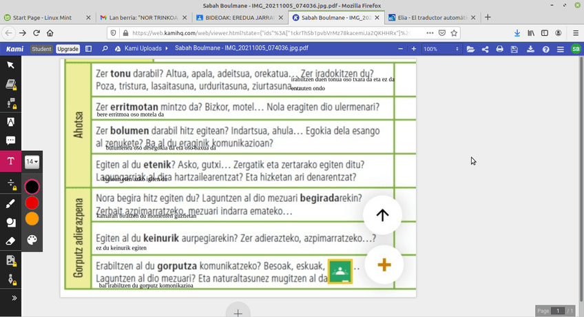The height and width of the screenshot is (317, 584).
Task: Choose the Comment tool
Action: pyautogui.click(x=10, y=141)
